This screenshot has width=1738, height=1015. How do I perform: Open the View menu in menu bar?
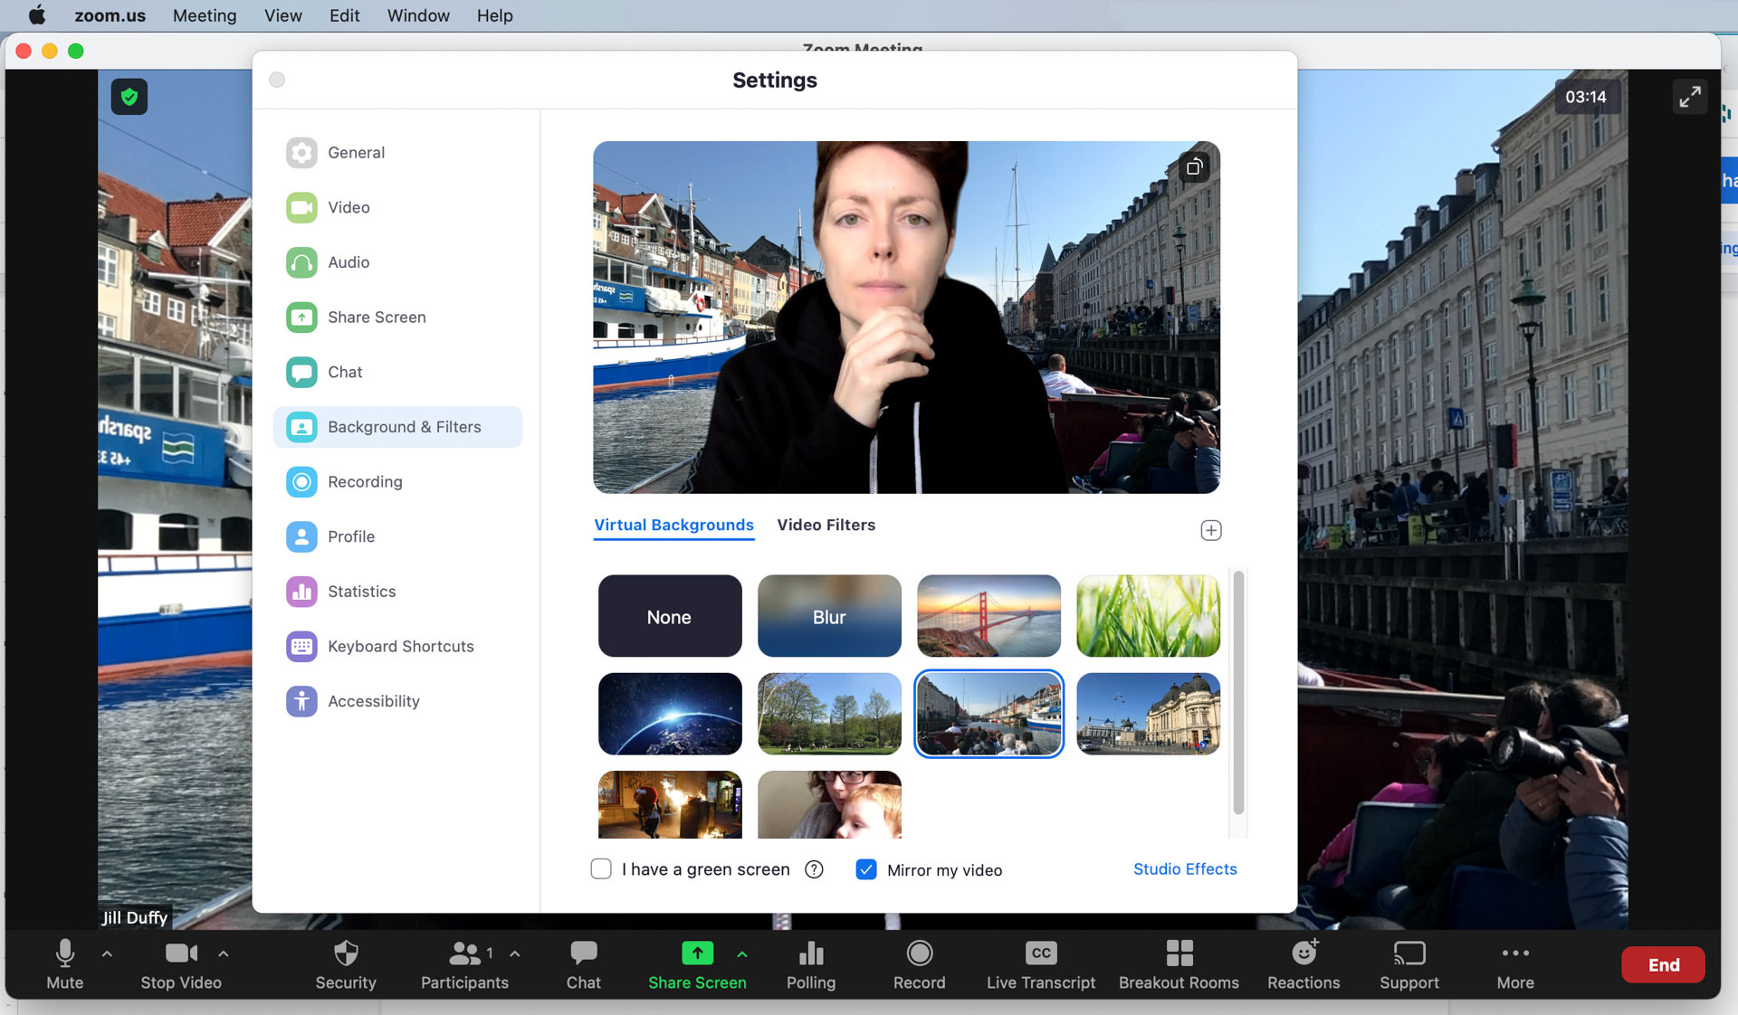pyautogui.click(x=282, y=15)
